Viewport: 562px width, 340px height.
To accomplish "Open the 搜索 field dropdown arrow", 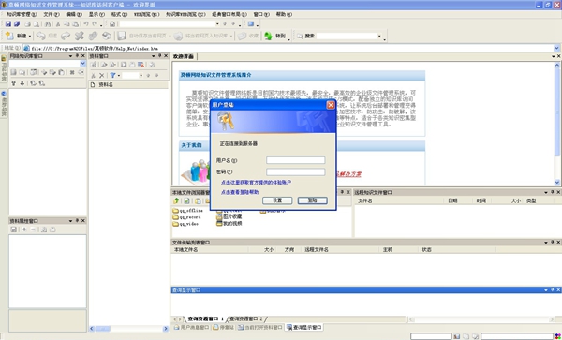I will [x=379, y=36].
